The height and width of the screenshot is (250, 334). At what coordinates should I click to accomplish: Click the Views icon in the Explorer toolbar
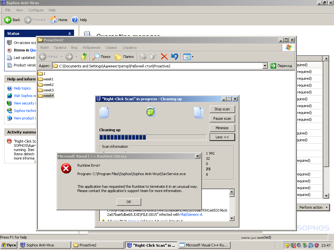[187, 57]
